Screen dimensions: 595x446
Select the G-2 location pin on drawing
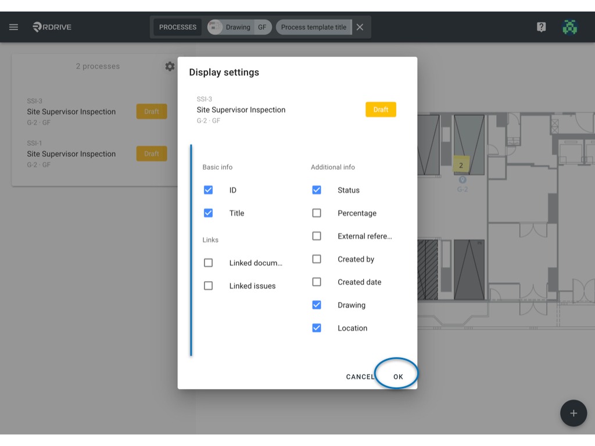pos(462,180)
